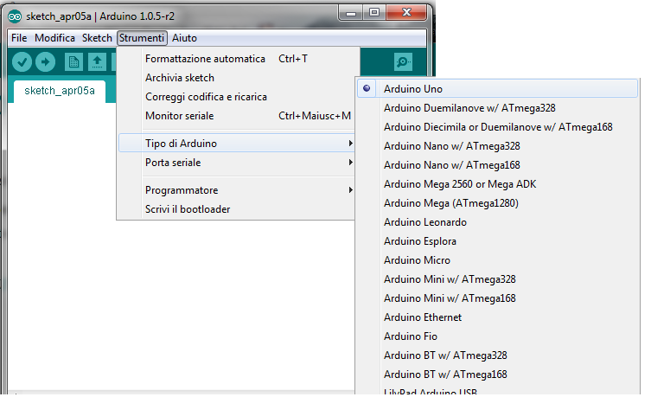Choose Formattazione automatica
This screenshot has height=397, width=651.
237,59
